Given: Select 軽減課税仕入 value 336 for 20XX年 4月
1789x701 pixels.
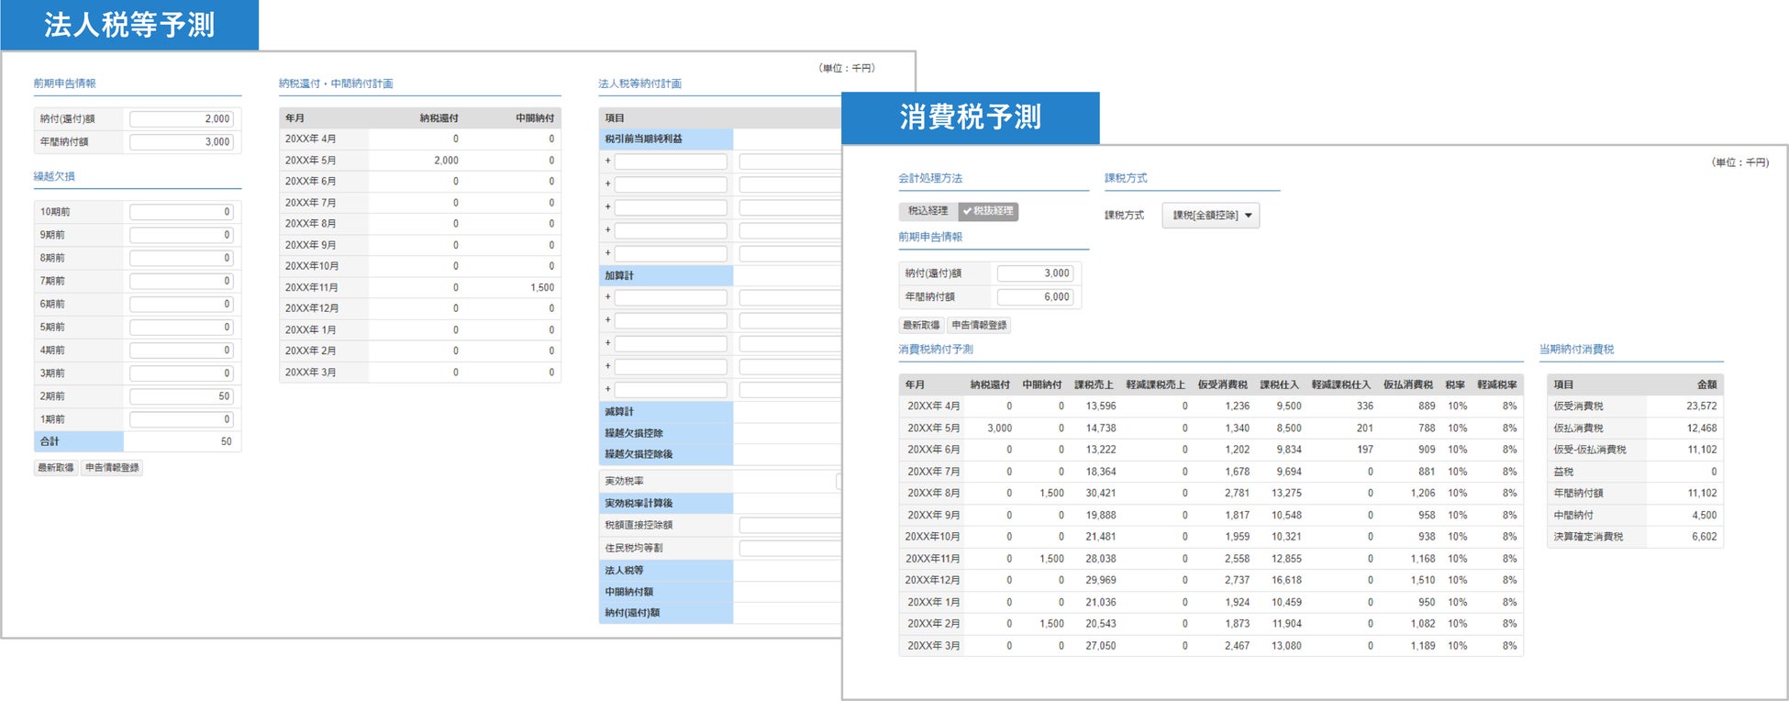Looking at the screenshot, I should tap(1365, 406).
